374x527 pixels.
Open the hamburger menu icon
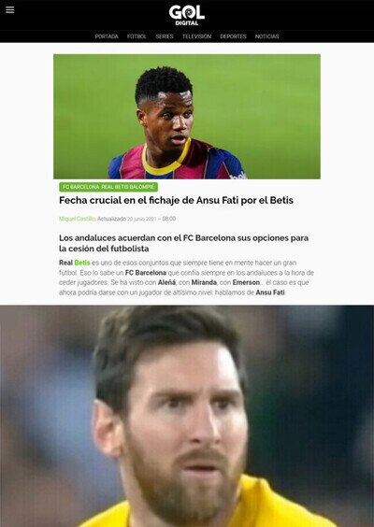10,9
